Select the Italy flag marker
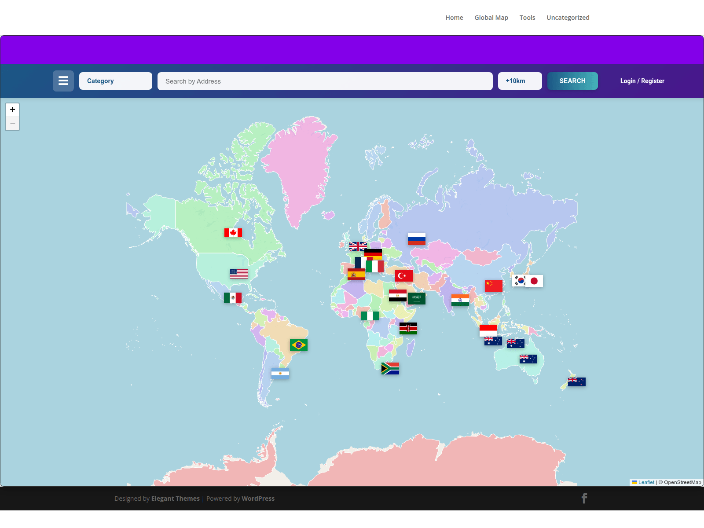This screenshot has width=704, height=528. coord(375,266)
